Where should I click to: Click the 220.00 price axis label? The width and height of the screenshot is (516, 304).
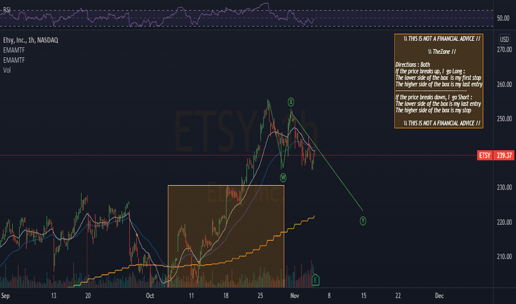(504, 222)
